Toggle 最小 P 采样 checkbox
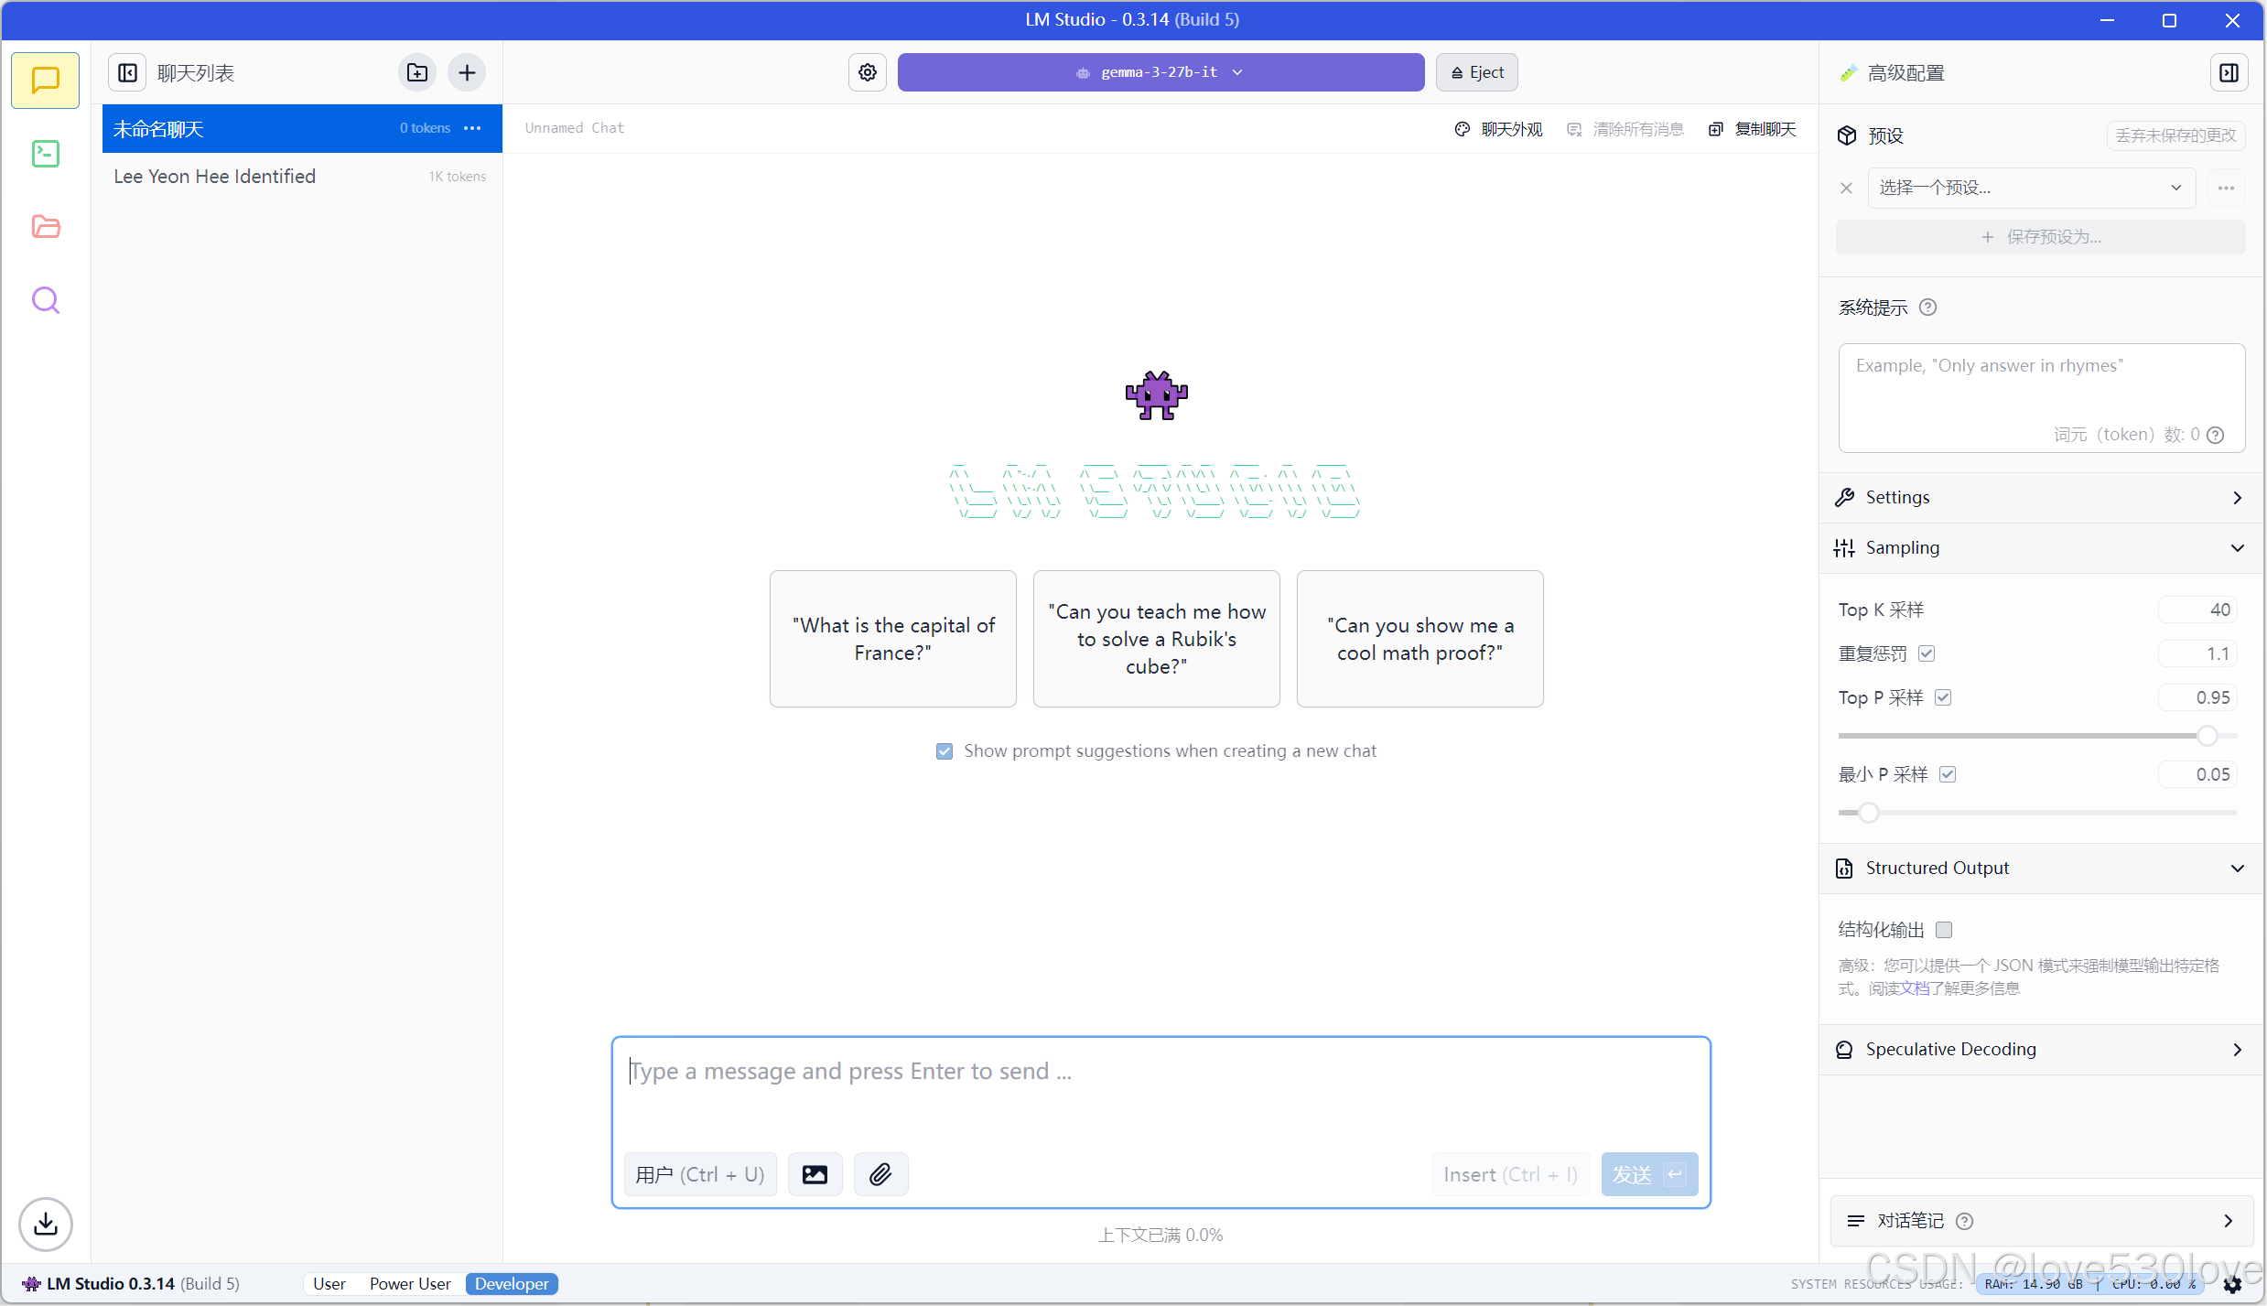Image resolution: width=2267 pixels, height=1306 pixels. (1948, 774)
